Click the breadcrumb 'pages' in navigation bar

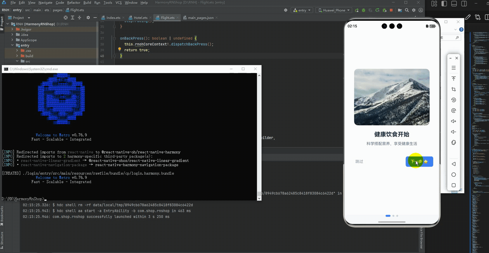pyautogui.click(x=58, y=10)
